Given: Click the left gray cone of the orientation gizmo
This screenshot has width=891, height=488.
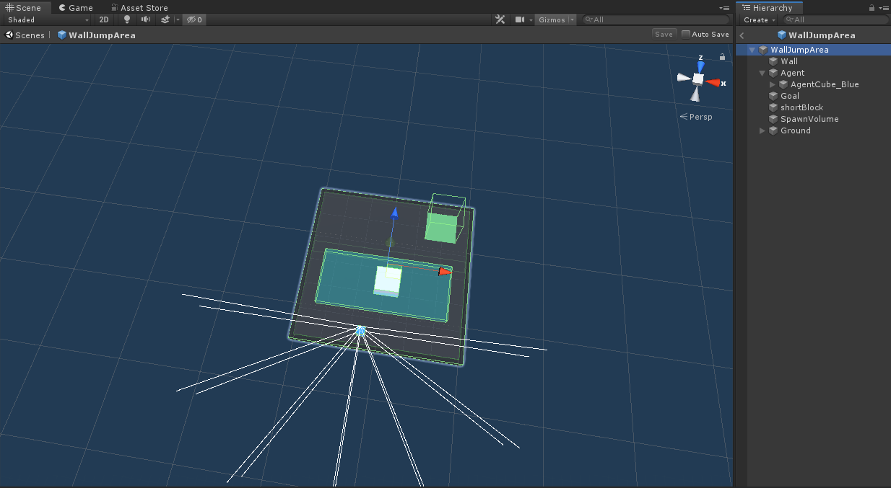Looking at the screenshot, I should tap(684, 76).
